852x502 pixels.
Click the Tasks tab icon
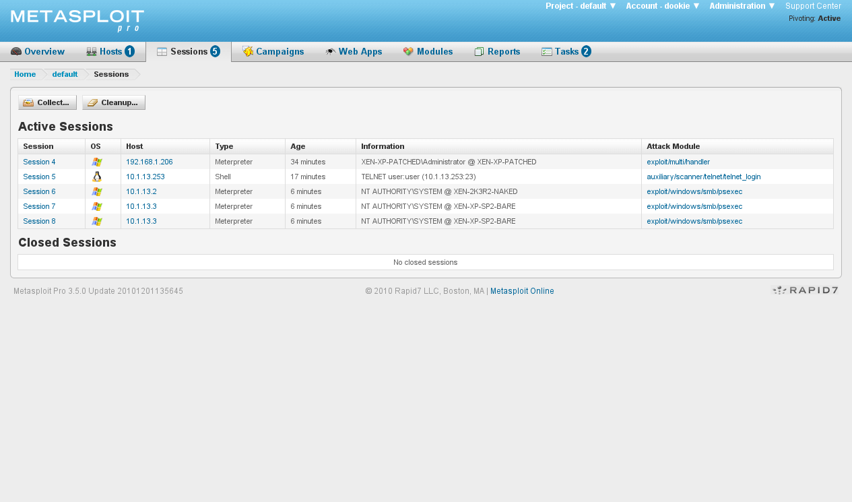tap(547, 52)
